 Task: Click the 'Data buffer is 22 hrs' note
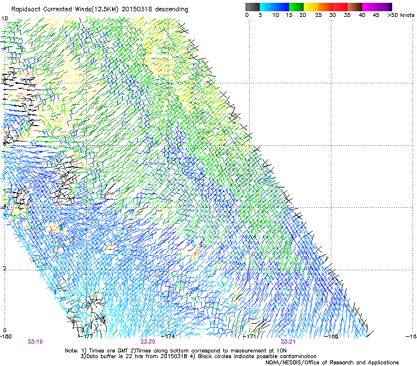[198, 356]
